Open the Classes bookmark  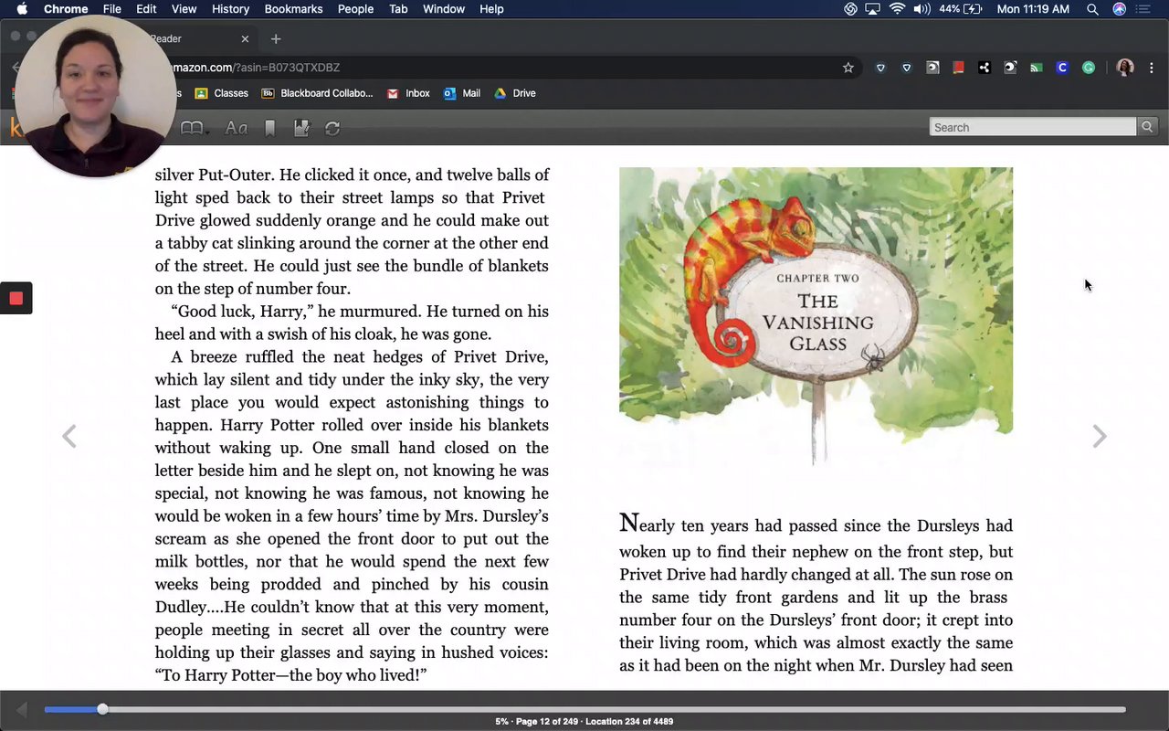pyautogui.click(x=221, y=93)
